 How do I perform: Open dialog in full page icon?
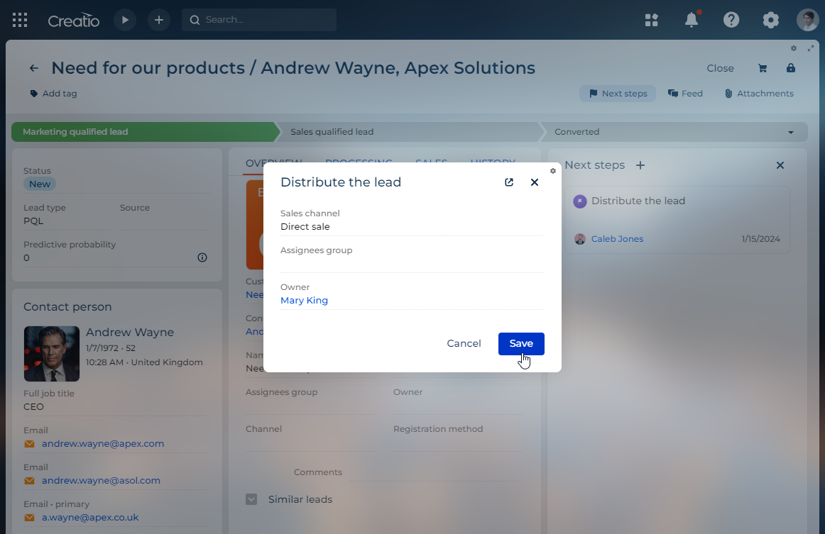509,182
